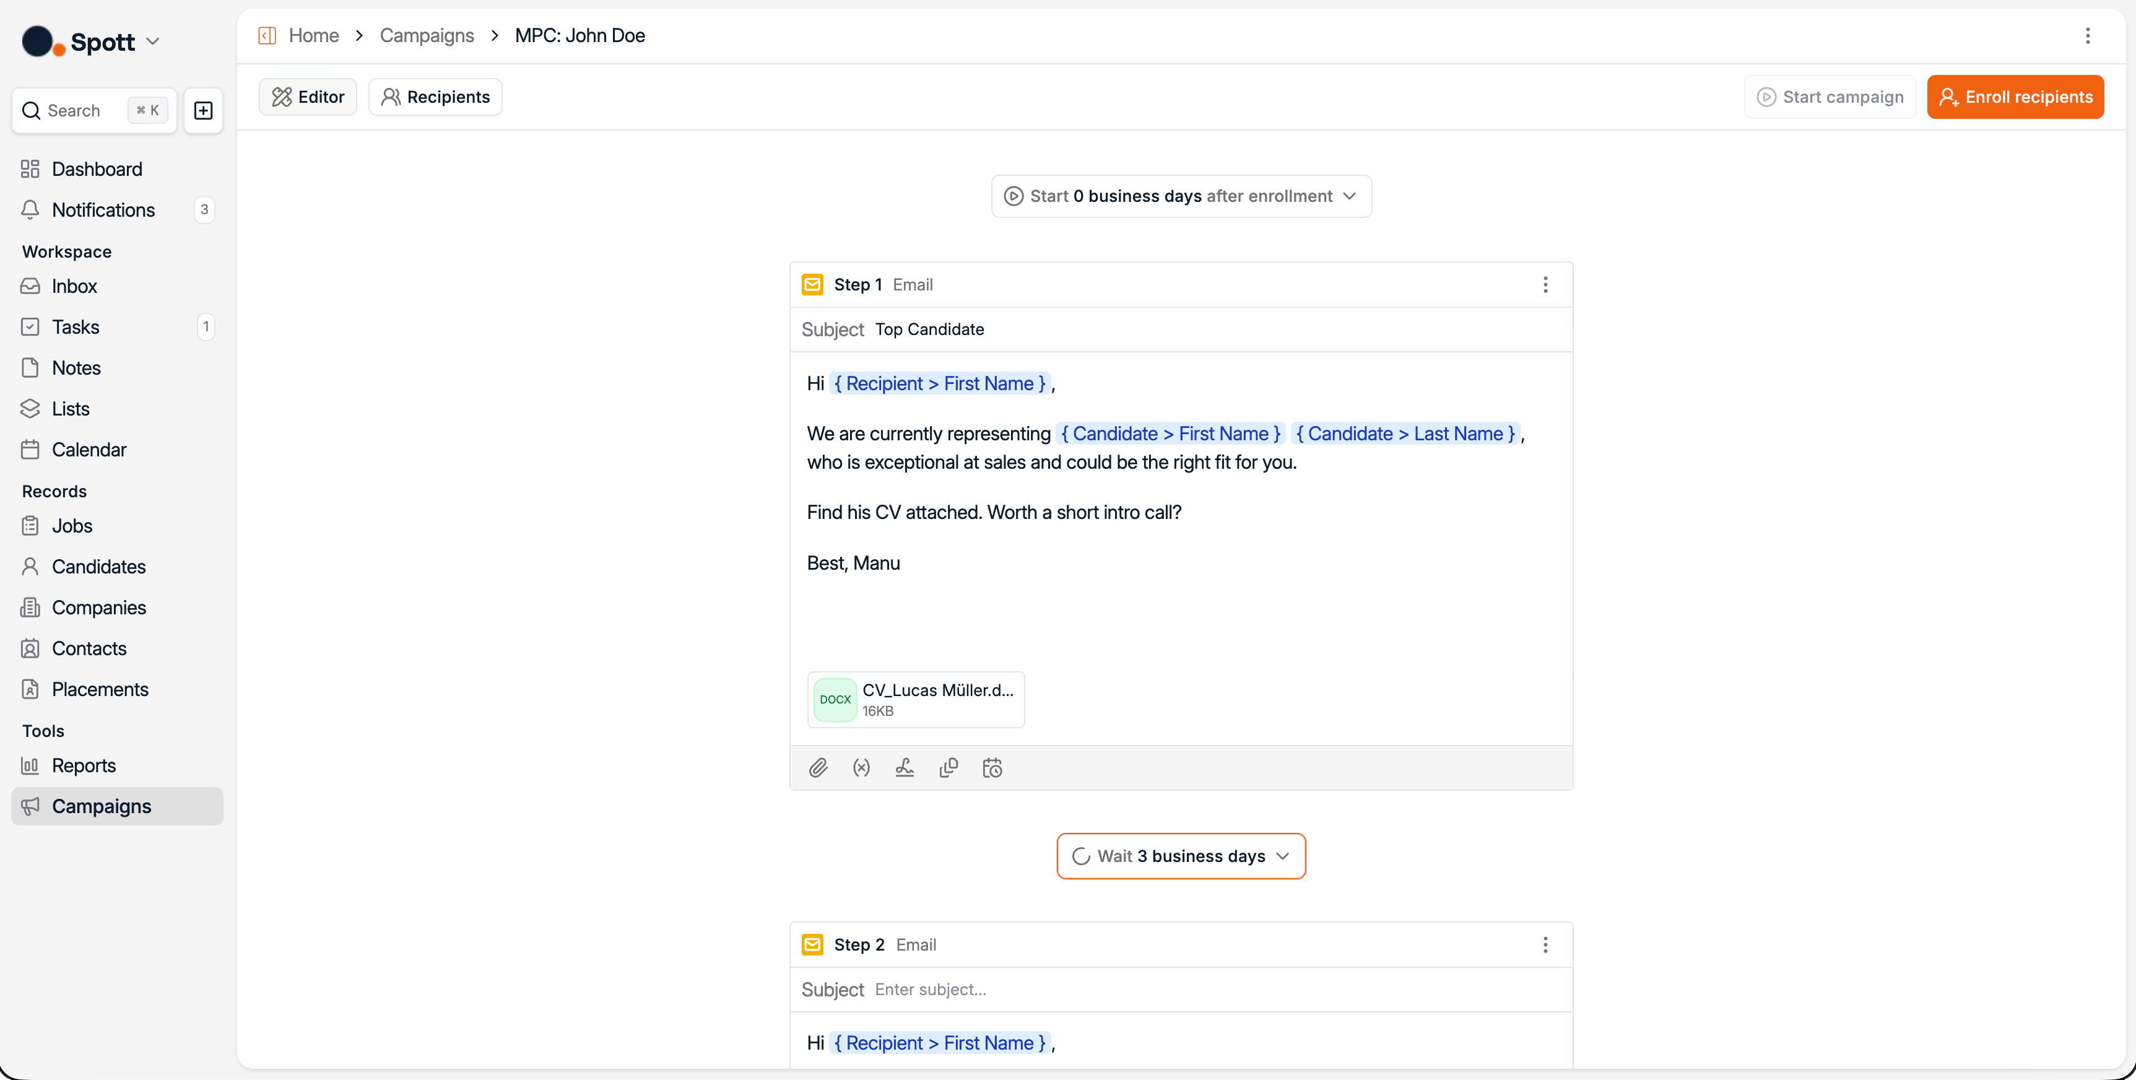
Task: Click the Campaigns breadcrumb link
Action: pyautogui.click(x=426, y=36)
